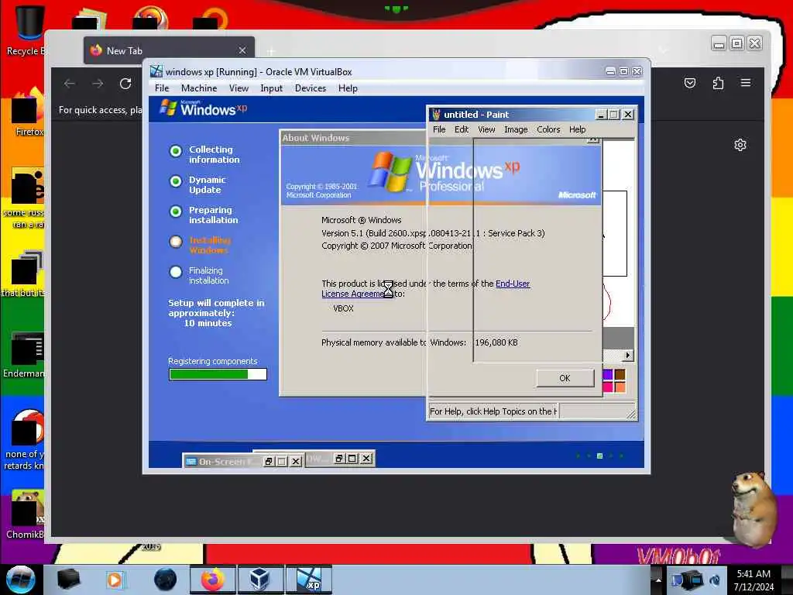Viewport: 793px width, 595px height.
Task: Click the About Windows dialog title bar
Action: point(353,138)
